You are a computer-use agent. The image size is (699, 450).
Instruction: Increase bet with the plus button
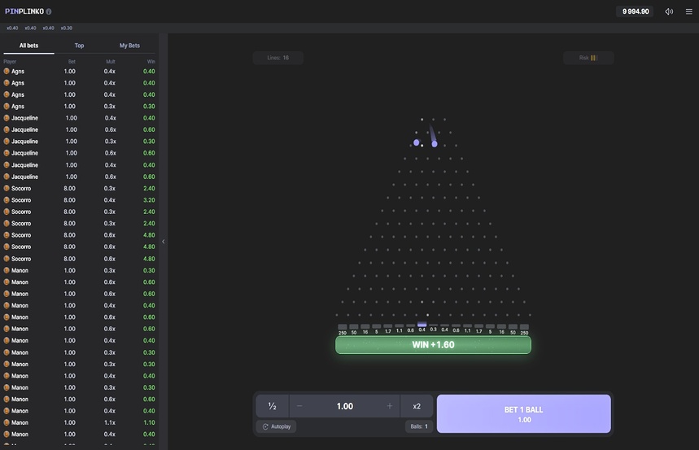click(x=390, y=406)
